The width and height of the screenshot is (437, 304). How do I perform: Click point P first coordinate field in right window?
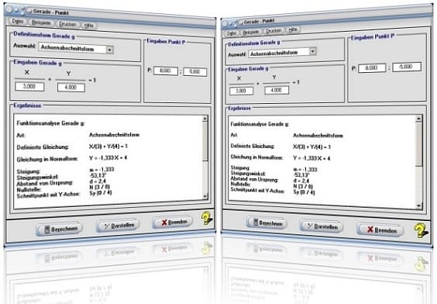(371, 67)
